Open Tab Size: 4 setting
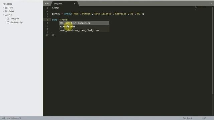The image size is (214, 120). pyautogui.click(x=187, y=118)
